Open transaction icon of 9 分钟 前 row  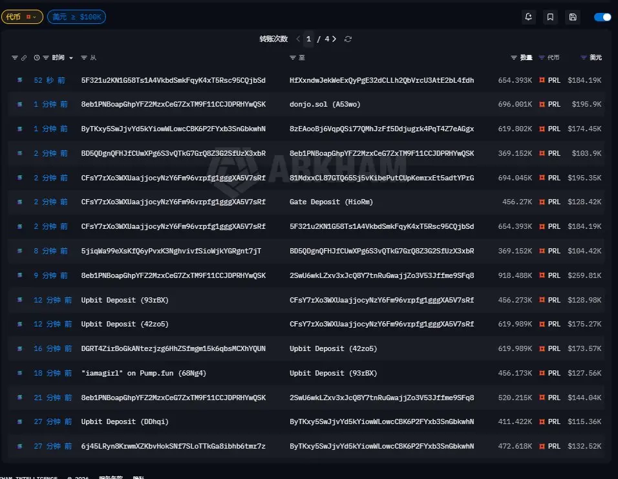[x=19, y=275]
